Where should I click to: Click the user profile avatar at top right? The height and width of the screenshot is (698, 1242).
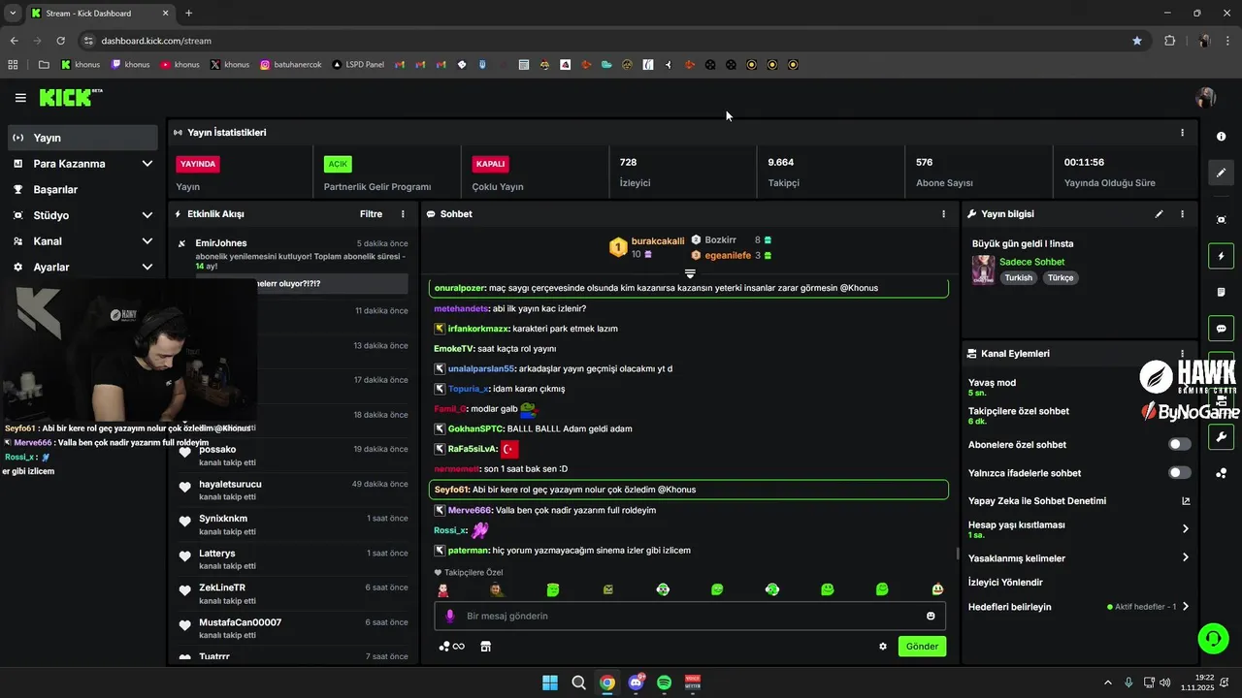point(1205,98)
